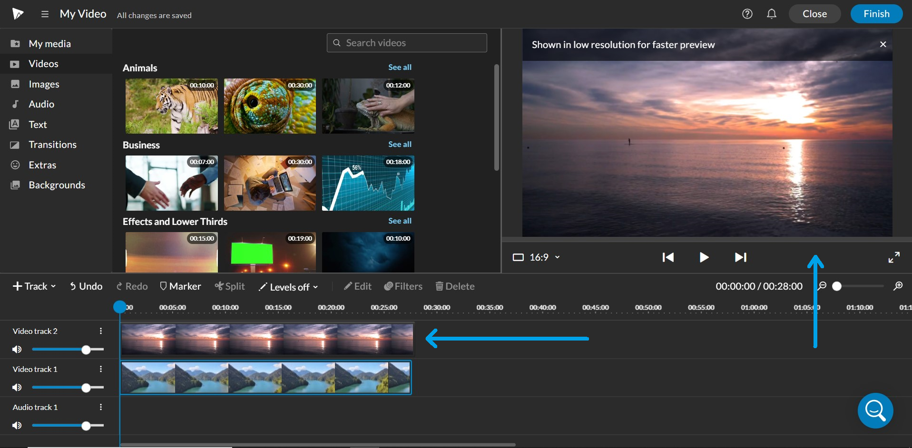912x448 pixels.
Task: Adjust the Video track 1 volume slider
Action: [86, 387]
